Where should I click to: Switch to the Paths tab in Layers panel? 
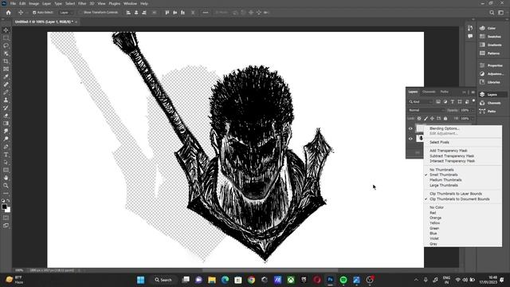click(x=445, y=92)
